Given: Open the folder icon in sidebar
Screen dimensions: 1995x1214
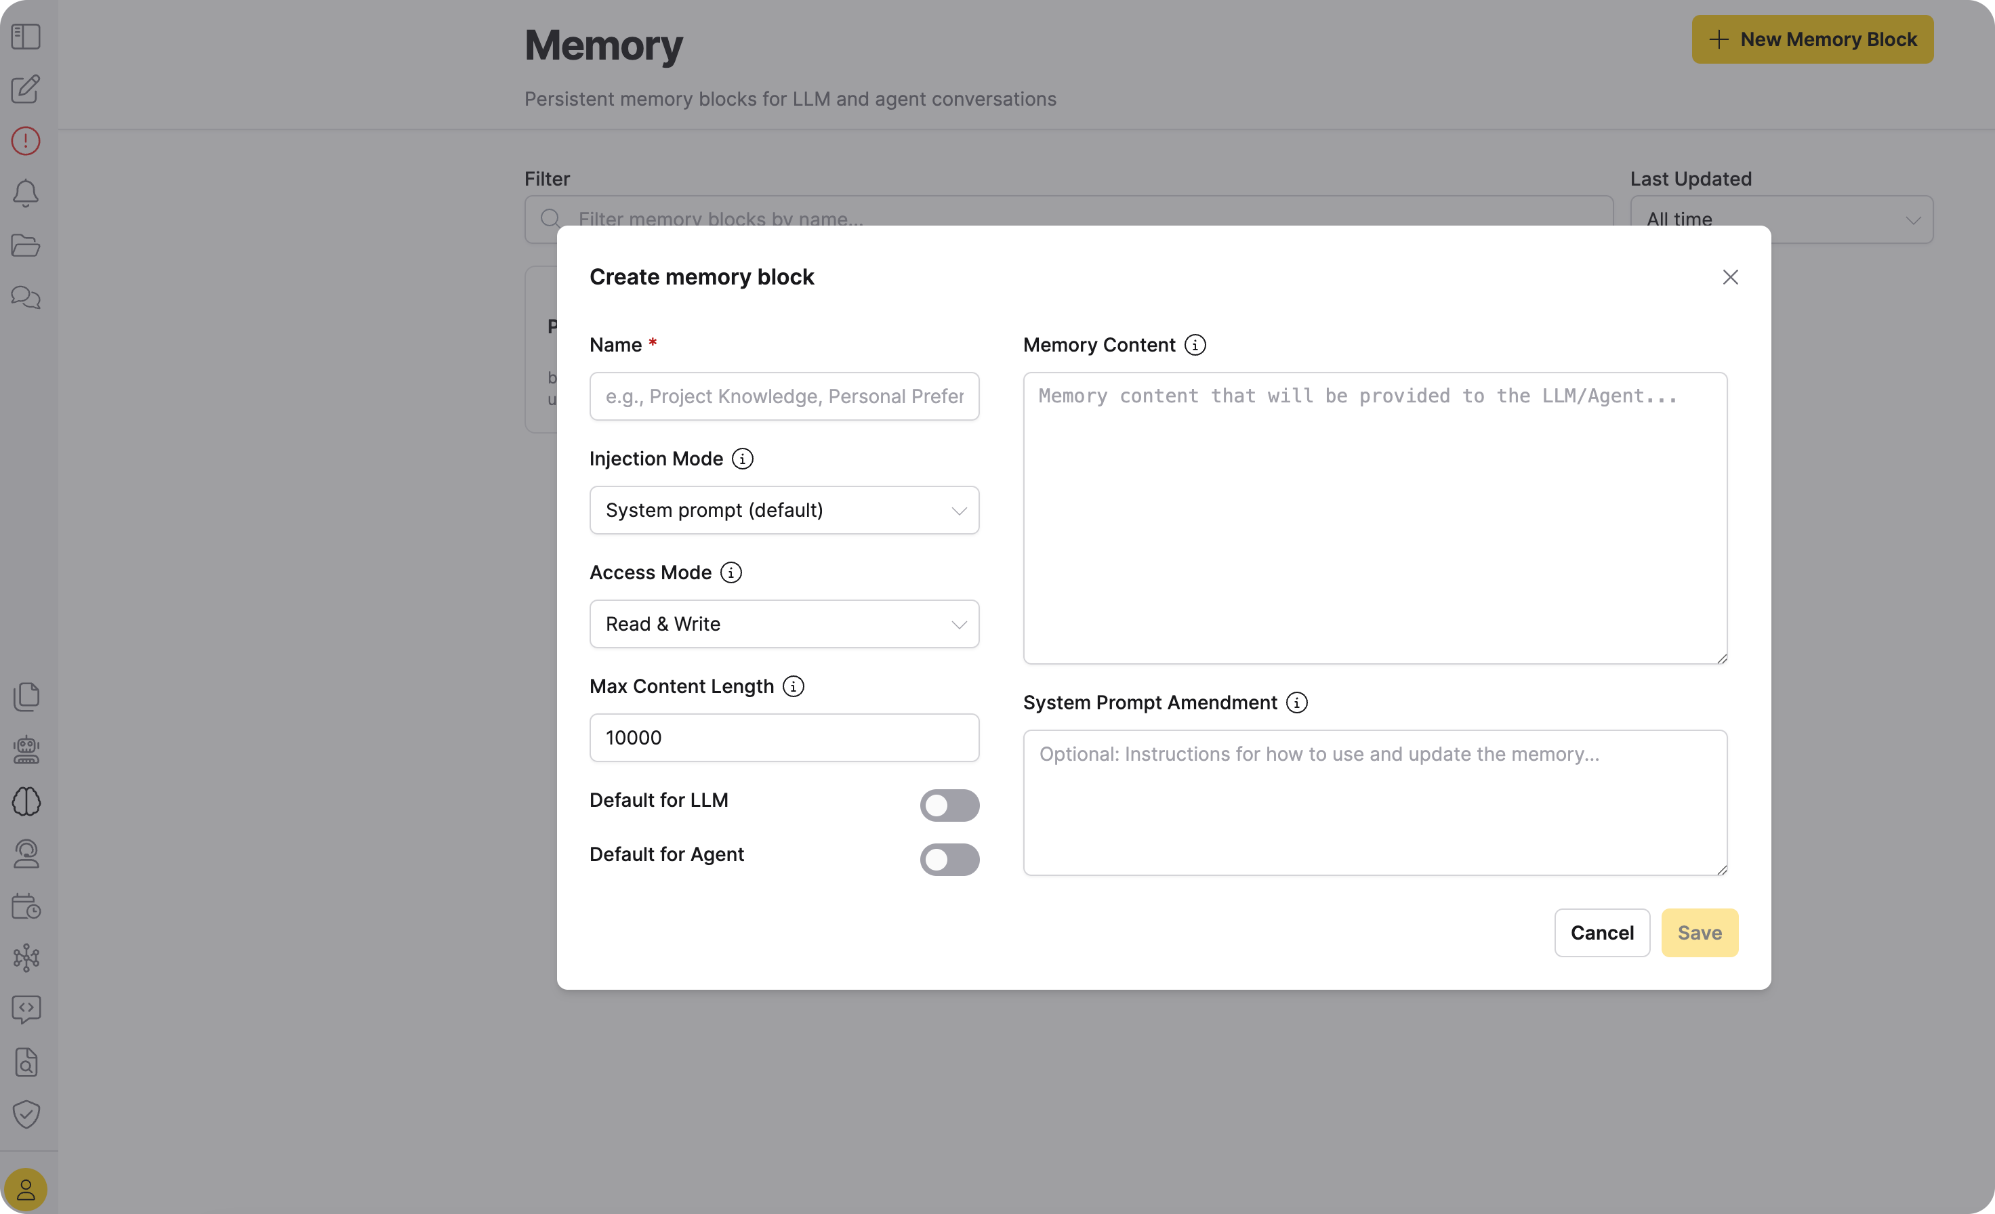Looking at the screenshot, I should [x=26, y=245].
